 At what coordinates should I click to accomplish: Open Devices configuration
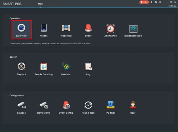(21, 106)
